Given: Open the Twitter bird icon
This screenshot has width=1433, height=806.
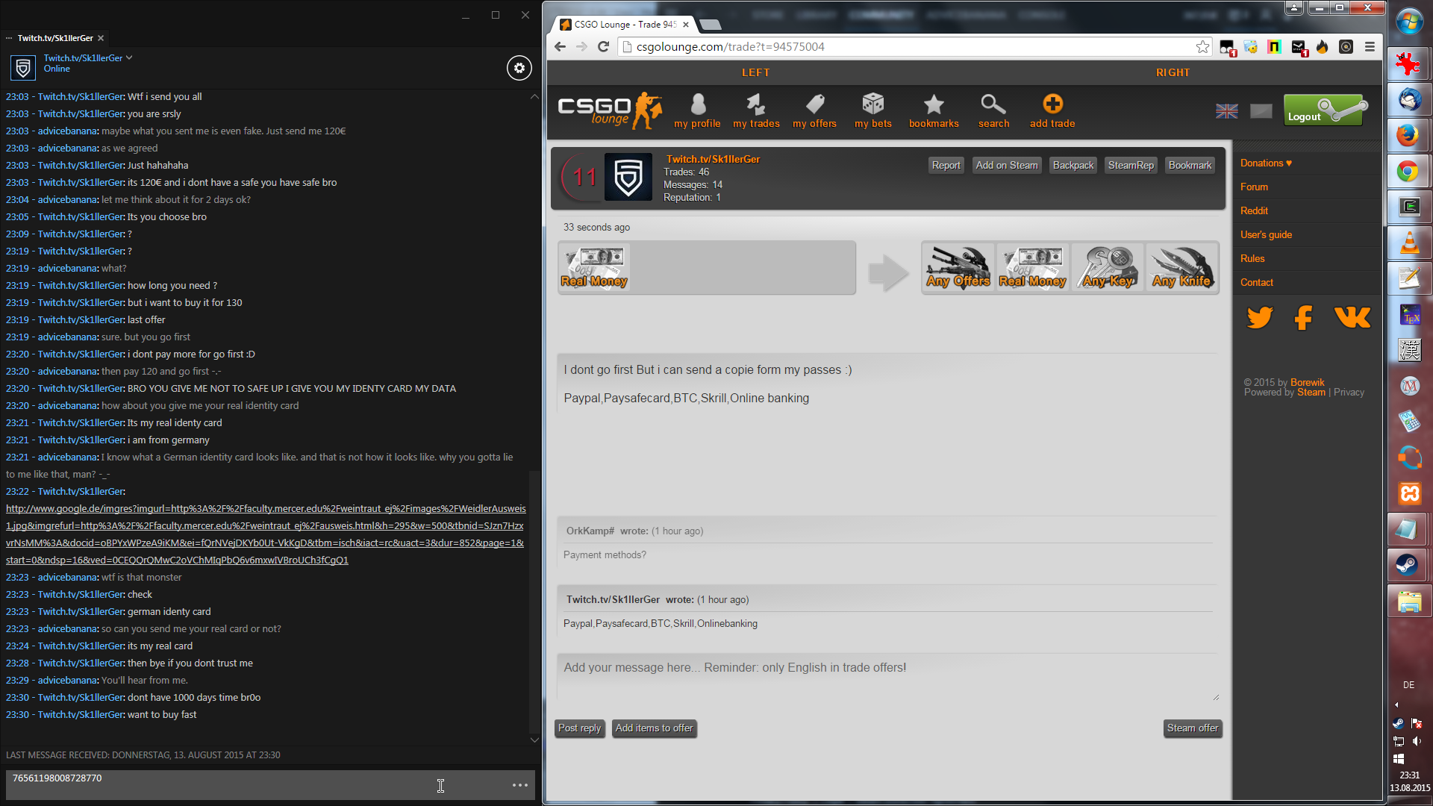Looking at the screenshot, I should (x=1260, y=317).
